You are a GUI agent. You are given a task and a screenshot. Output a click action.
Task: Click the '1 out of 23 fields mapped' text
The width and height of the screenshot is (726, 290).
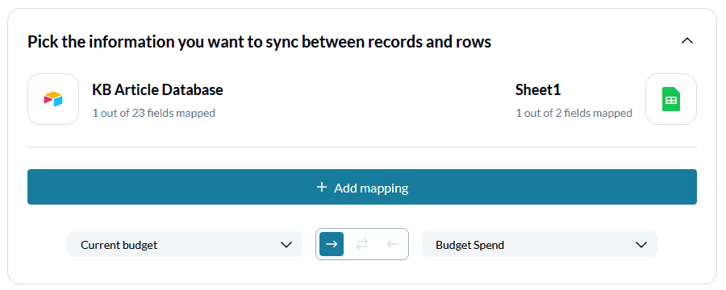coord(154,113)
